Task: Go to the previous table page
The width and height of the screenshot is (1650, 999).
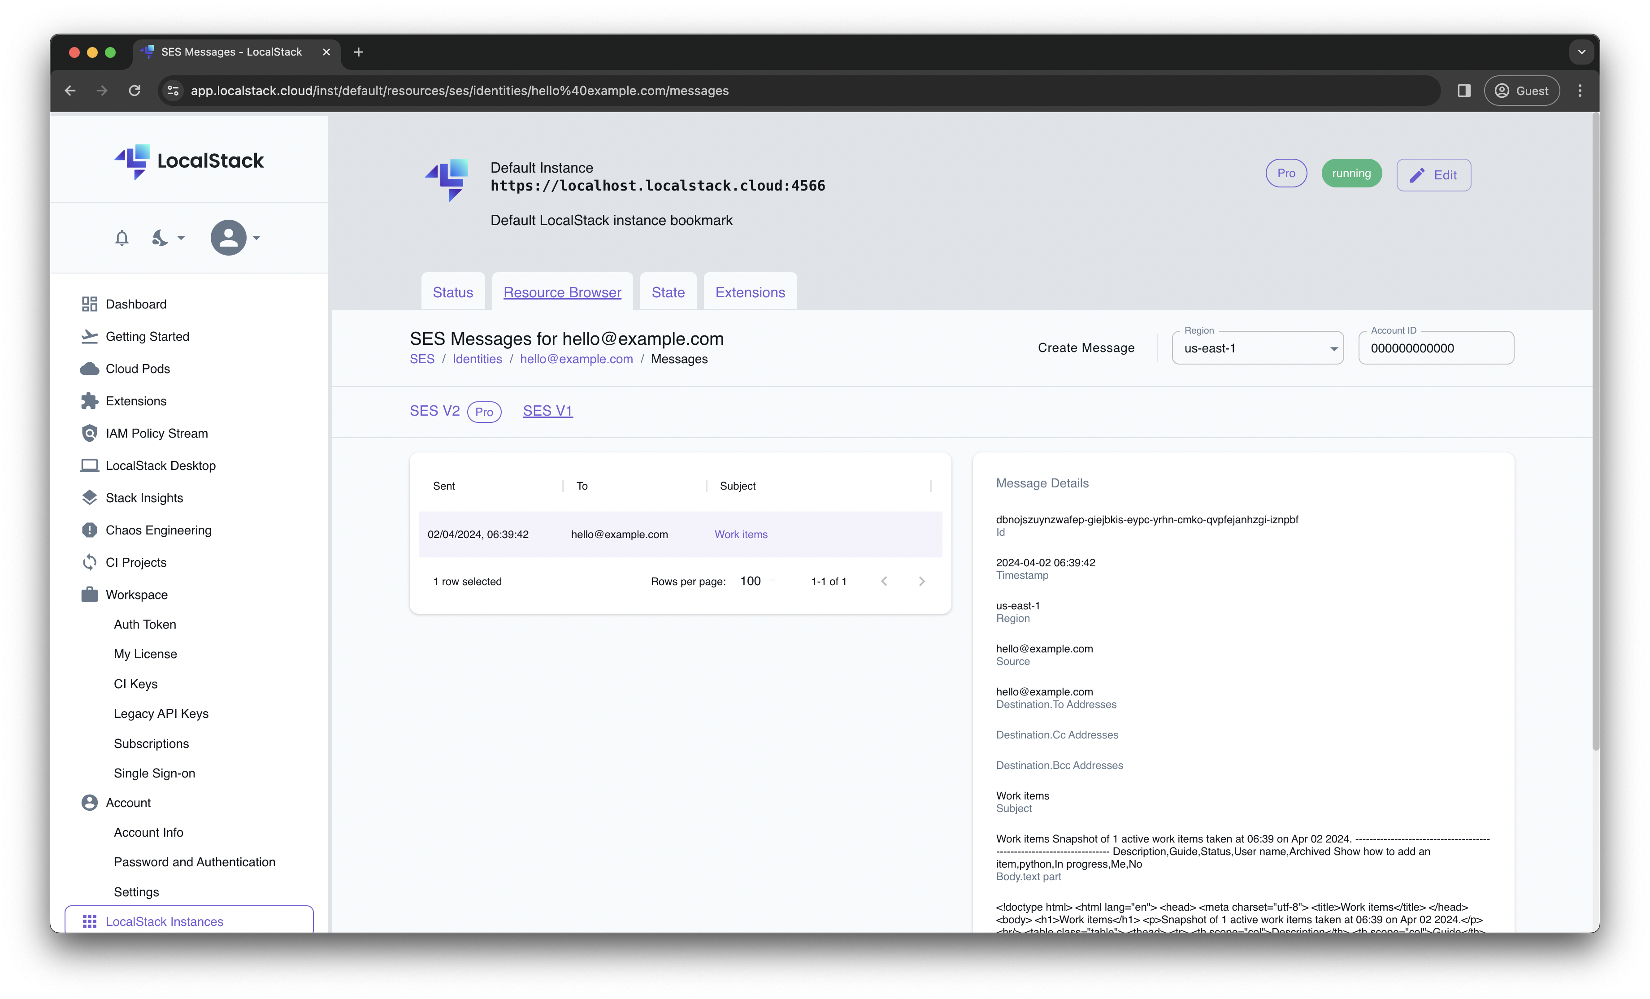Action: (884, 581)
